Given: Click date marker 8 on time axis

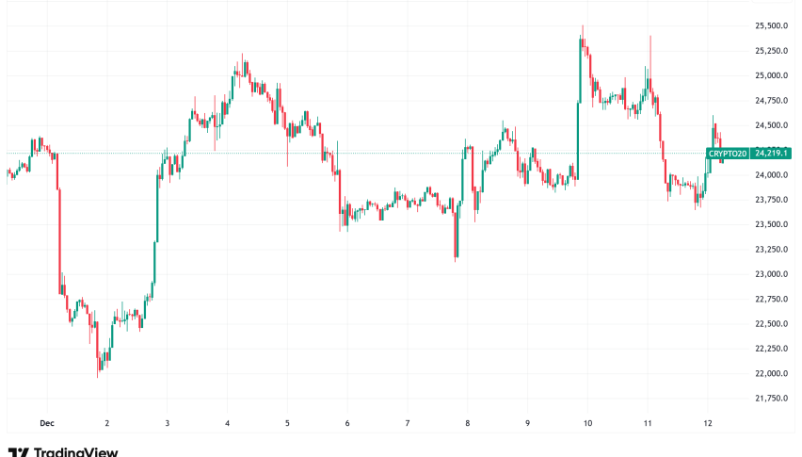Looking at the screenshot, I should [x=467, y=424].
